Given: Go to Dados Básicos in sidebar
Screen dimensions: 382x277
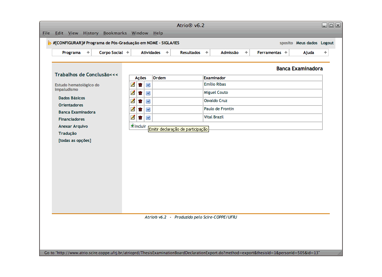Looking at the screenshot, I should click(x=72, y=98).
